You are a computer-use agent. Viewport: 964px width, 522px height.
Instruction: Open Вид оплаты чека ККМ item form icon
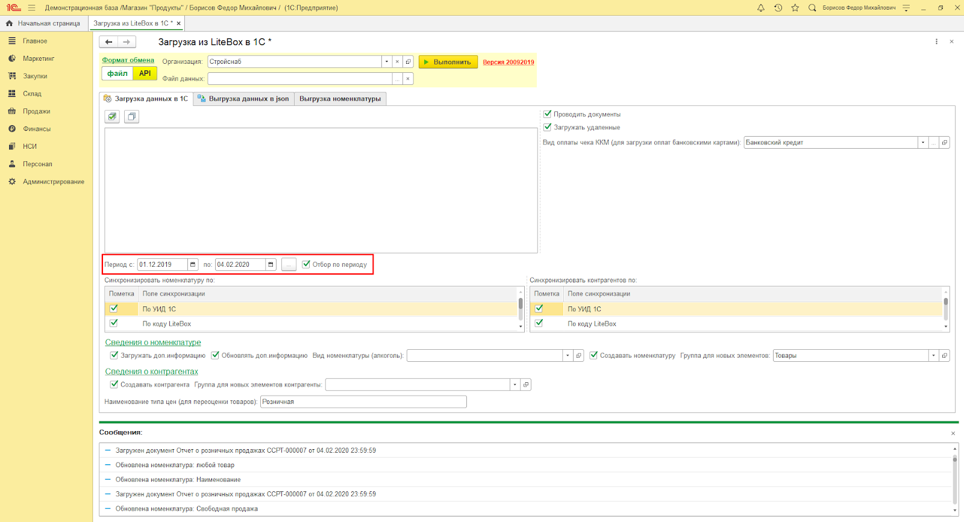945,143
